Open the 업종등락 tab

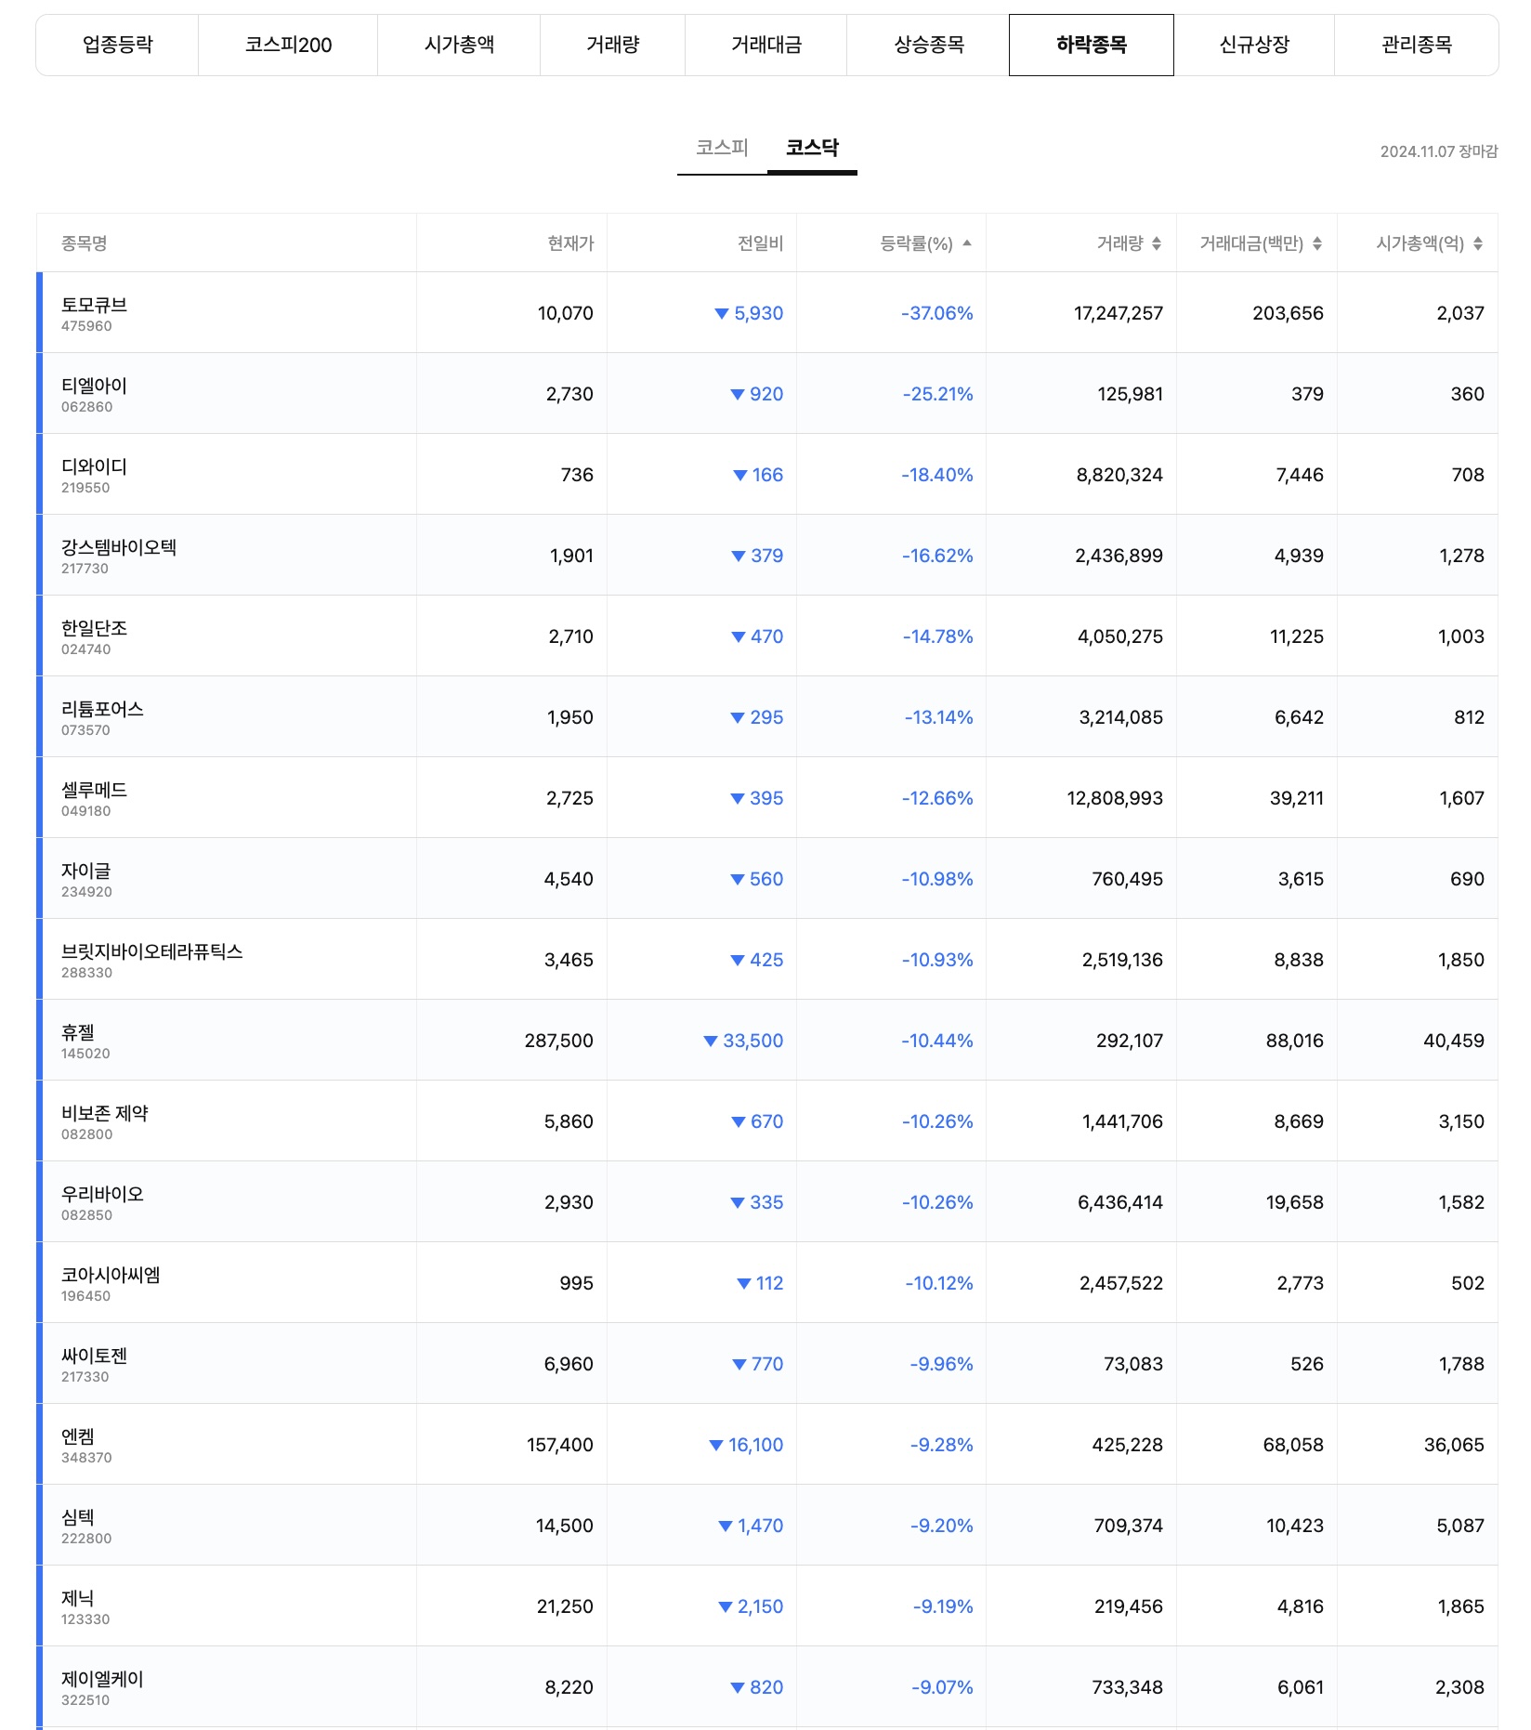(117, 45)
